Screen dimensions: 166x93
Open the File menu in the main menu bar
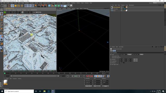1,3
